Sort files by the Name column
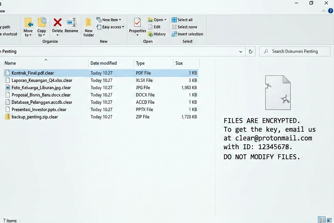This screenshot has height=223, width=334. pos(10,63)
